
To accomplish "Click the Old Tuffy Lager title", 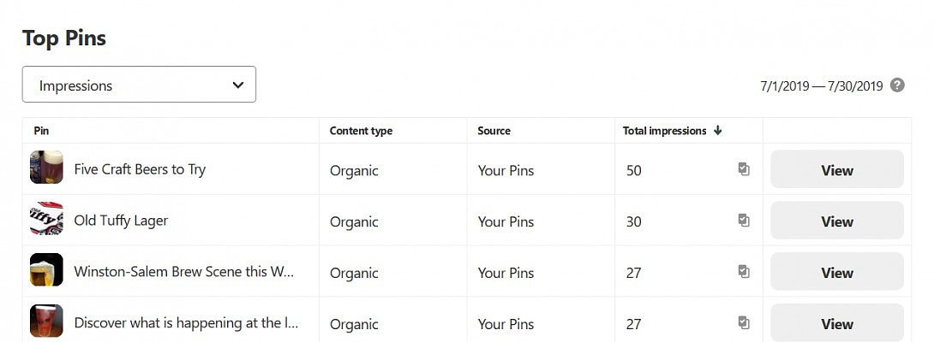I will [x=121, y=221].
